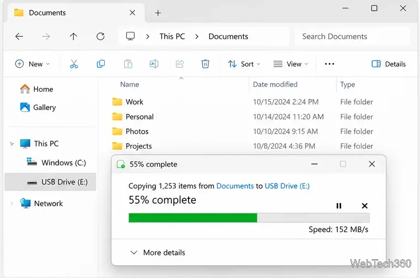Click the forward navigation arrow
Screen dimensions: 420x278
46,36
